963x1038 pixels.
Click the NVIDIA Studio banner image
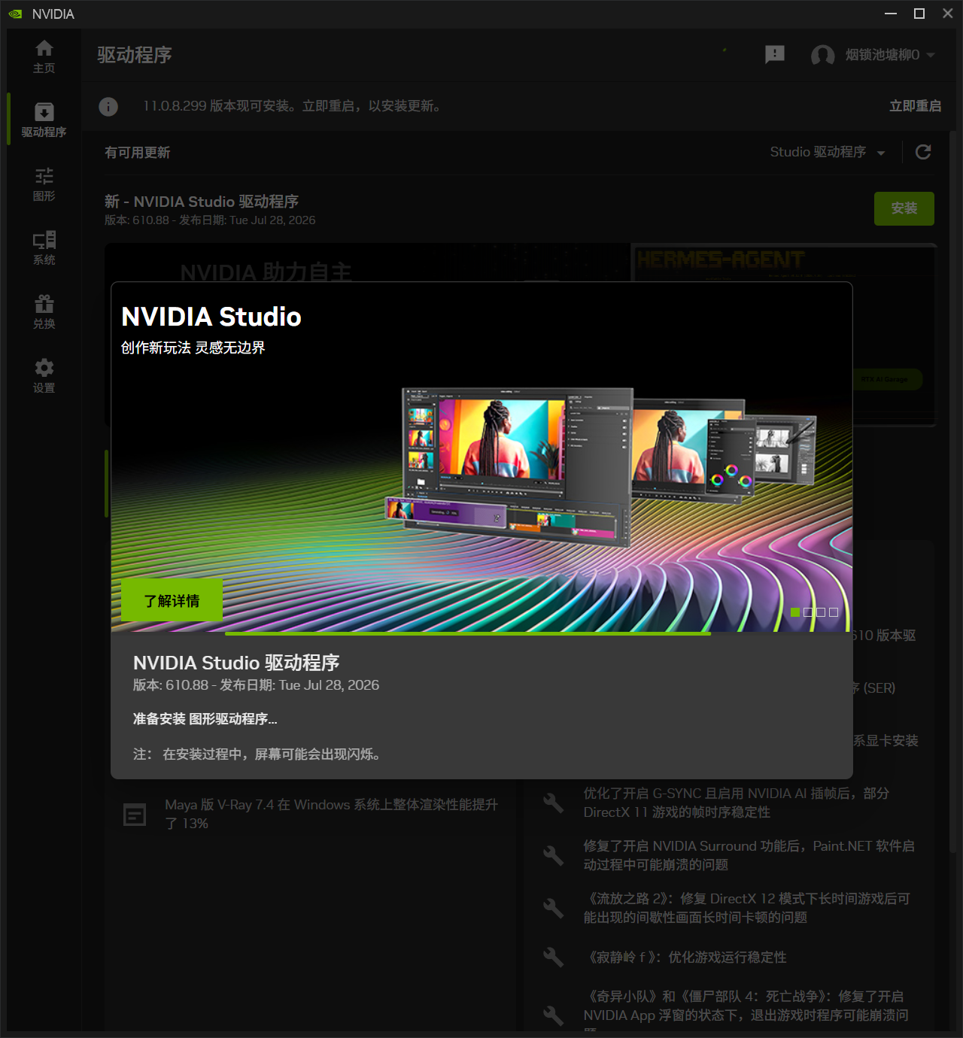[x=481, y=457]
